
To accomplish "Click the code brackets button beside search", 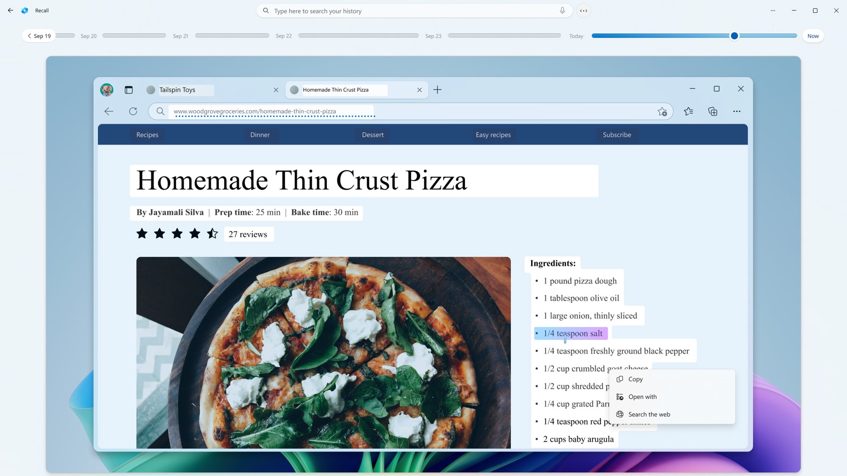I will tap(584, 11).
